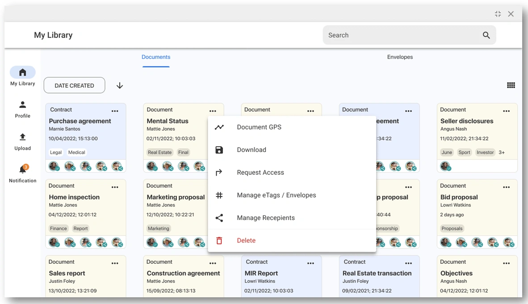Screen dimensions: 528x304
Task: Open options for Bid proposal card
Action: tap(507, 187)
